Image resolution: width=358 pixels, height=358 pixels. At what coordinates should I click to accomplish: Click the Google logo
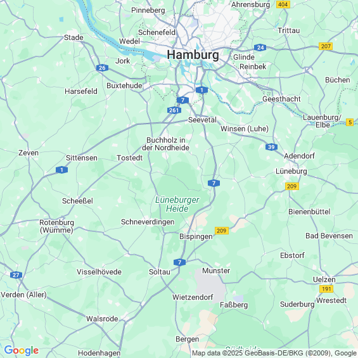22,350
